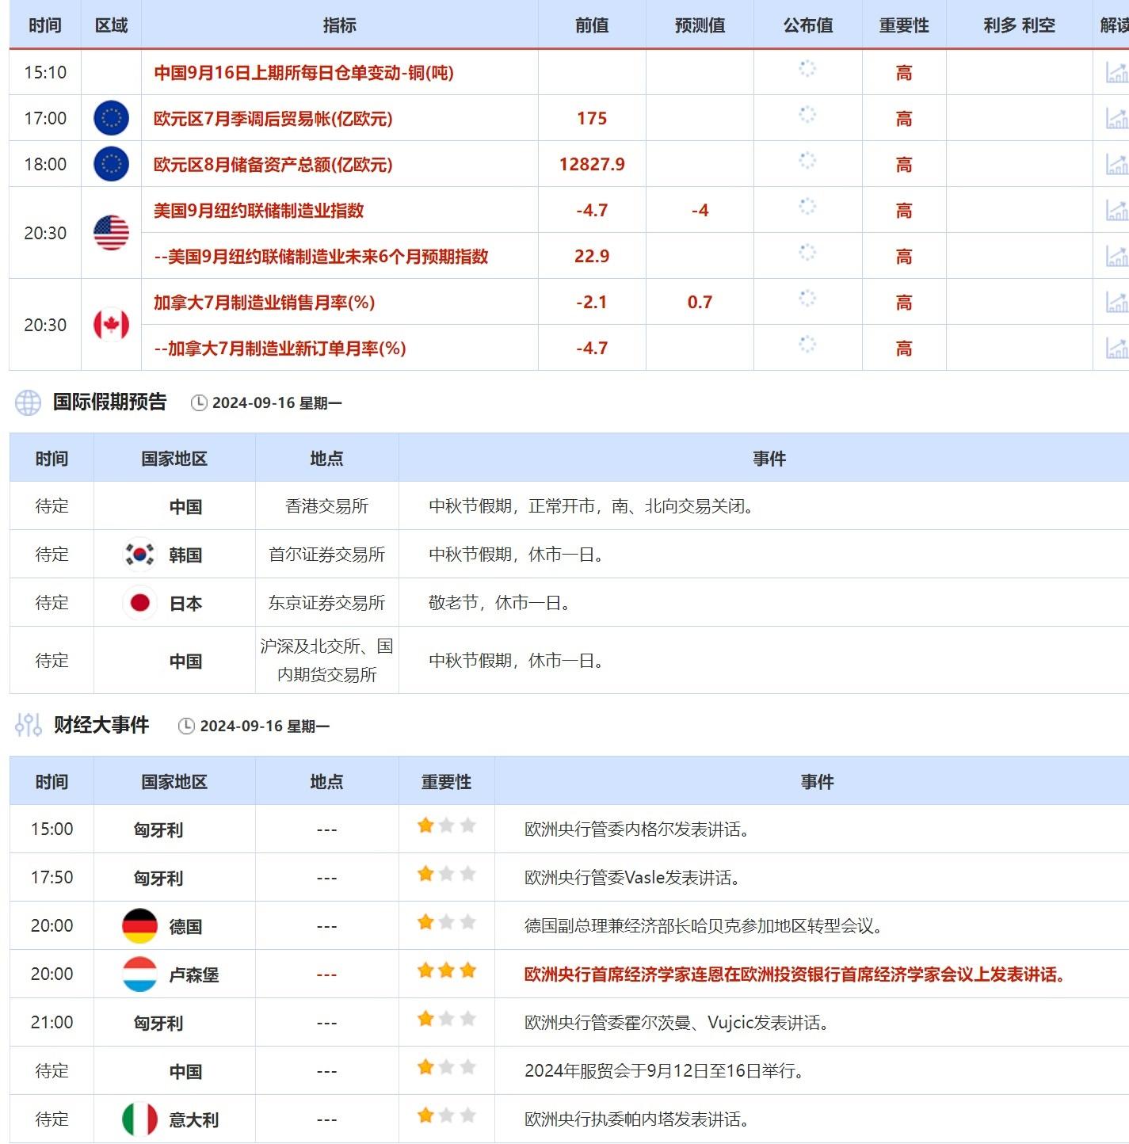Image resolution: width=1129 pixels, height=1144 pixels.
Task: Click the 指标 column header
Action: (339, 25)
